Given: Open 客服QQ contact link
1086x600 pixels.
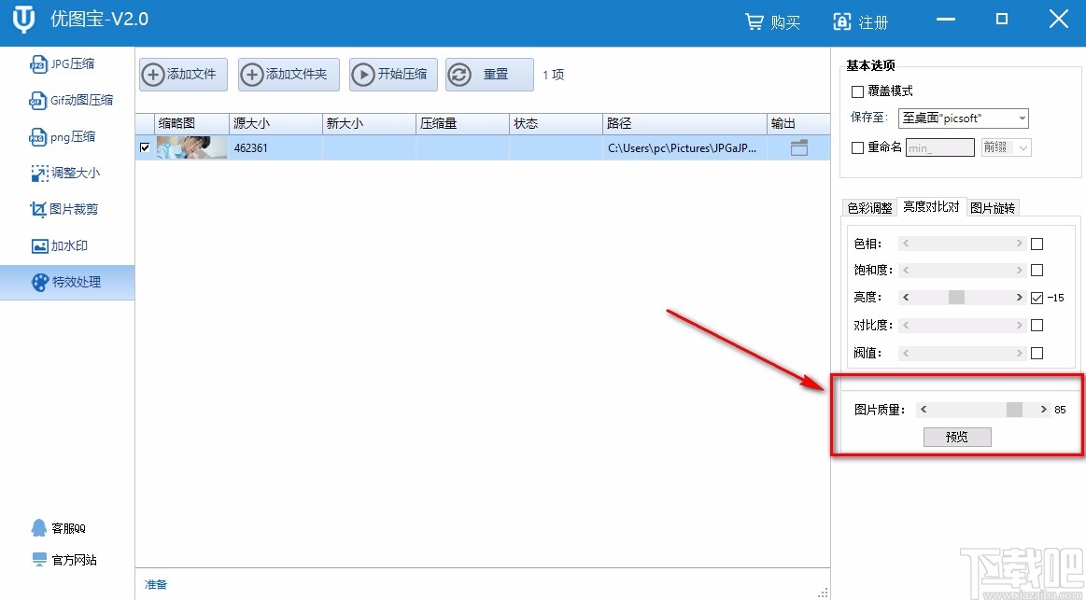Looking at the screenshot, I should tap(58, 528).
